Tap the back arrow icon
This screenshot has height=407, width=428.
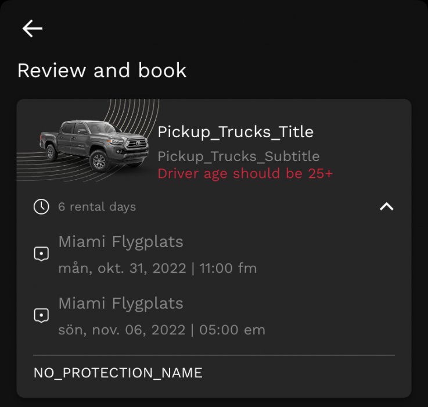click(33, 28)
